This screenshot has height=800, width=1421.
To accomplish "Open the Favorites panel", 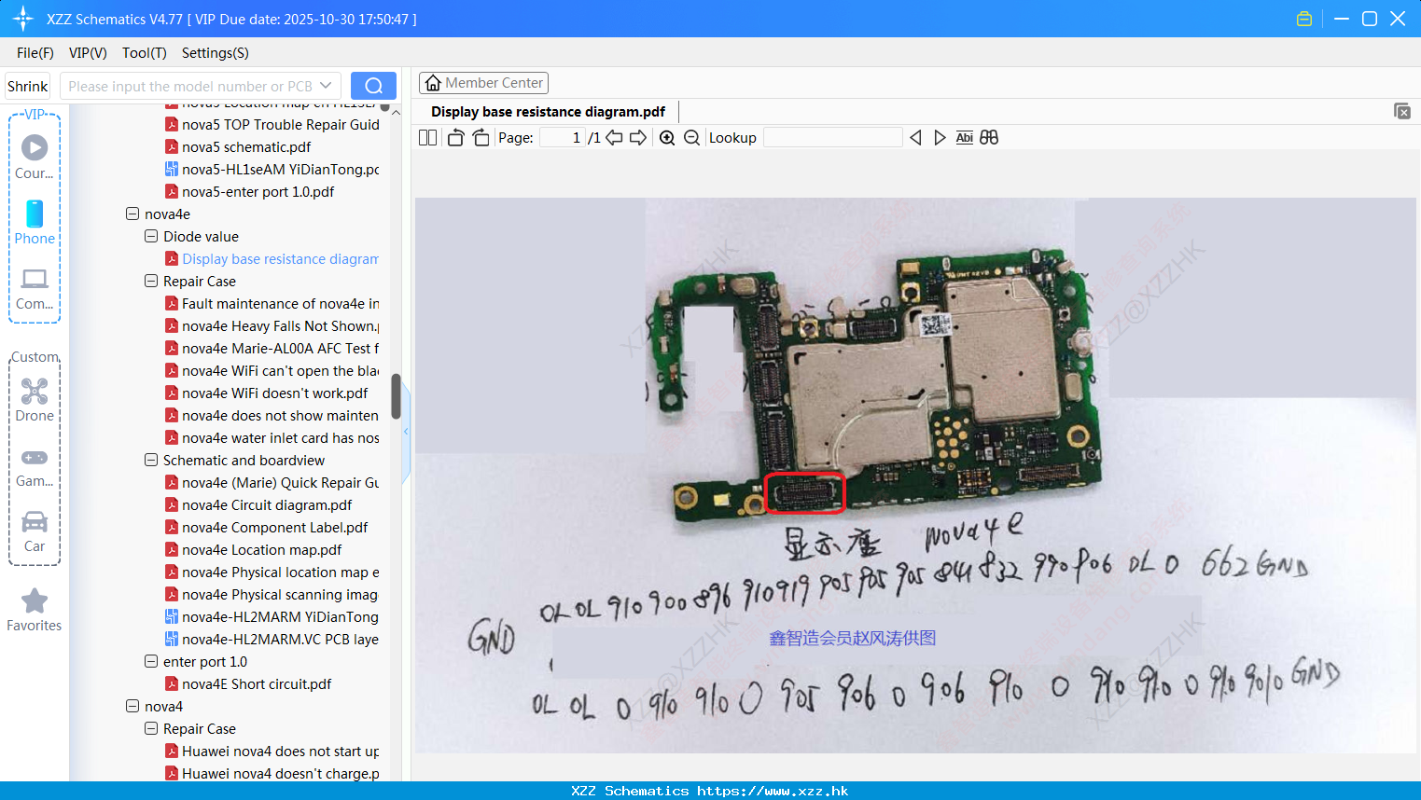I will click(x=35, y=610).
